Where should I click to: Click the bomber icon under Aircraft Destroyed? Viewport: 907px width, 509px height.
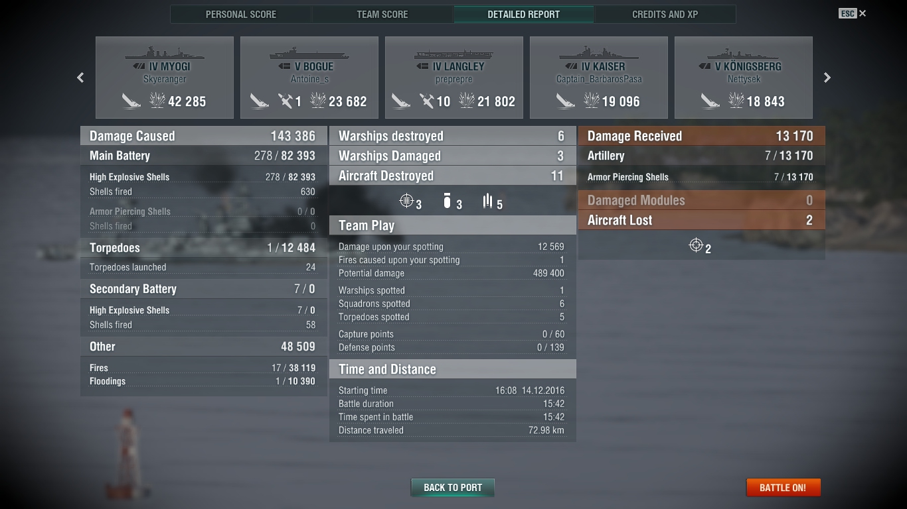point(447,200)
